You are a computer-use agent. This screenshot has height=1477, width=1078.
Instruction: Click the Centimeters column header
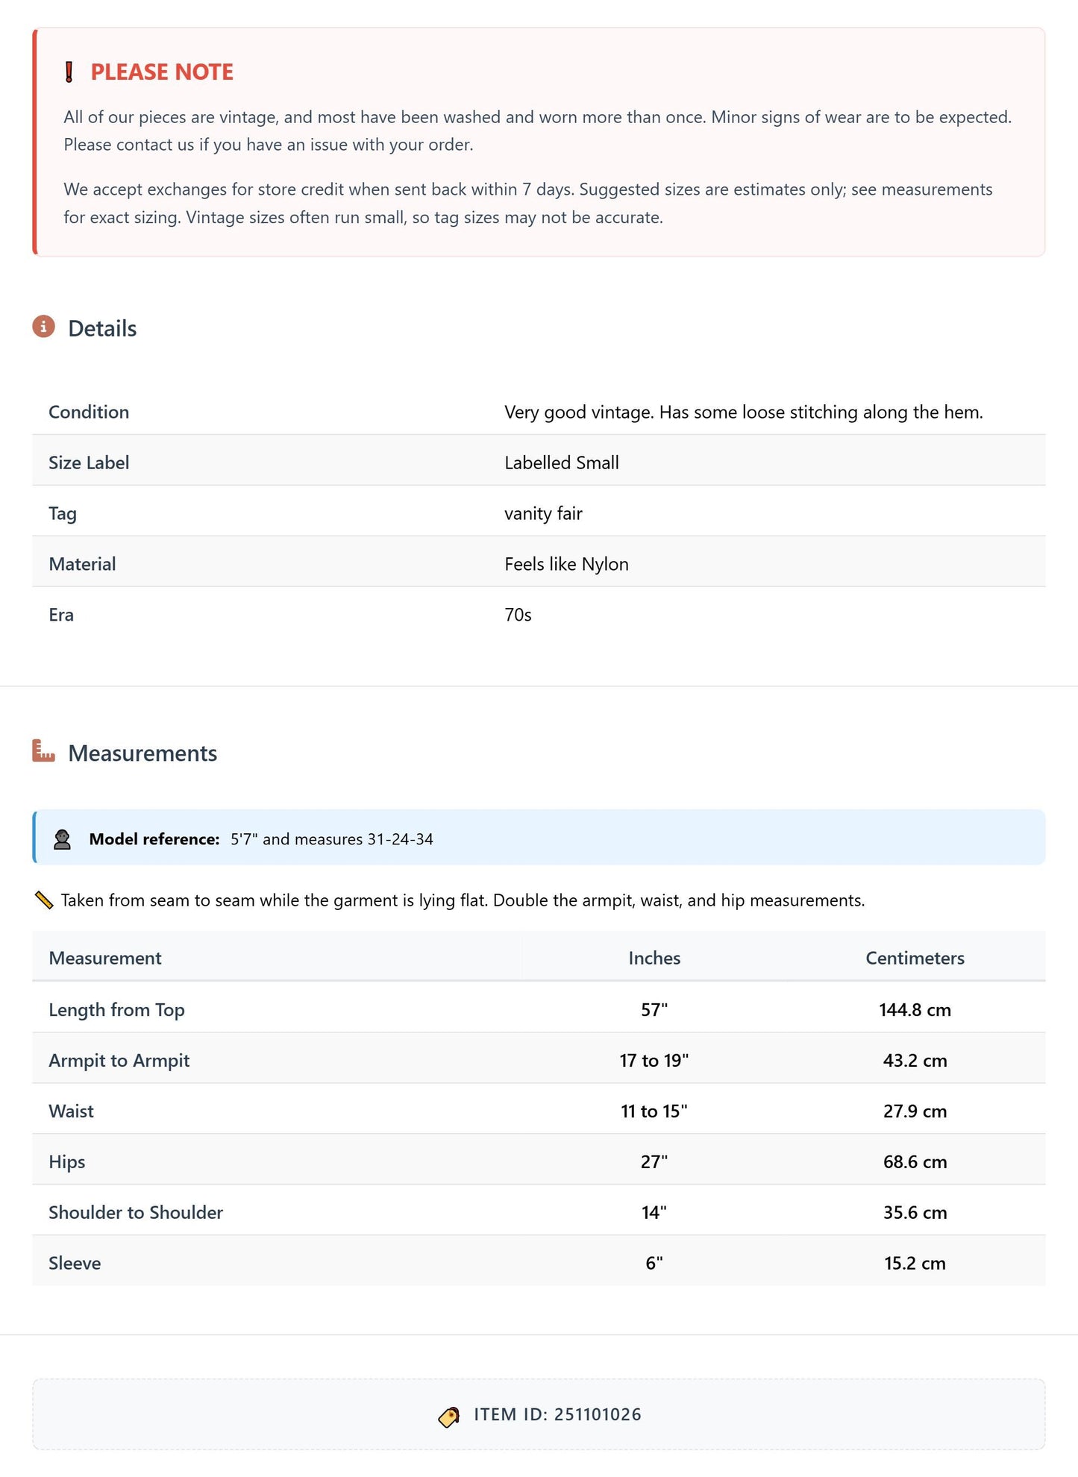[915, 959]
